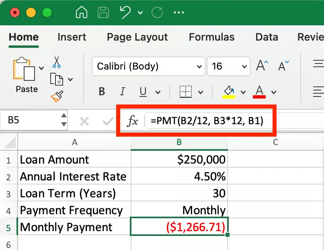Click the Home icon in title bar
Viewport: 324px width, 250px height.
click(x=82, y=12)
